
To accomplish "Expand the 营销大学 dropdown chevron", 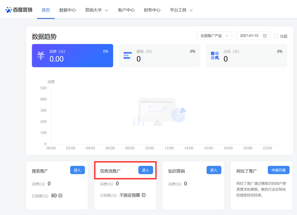I will (106, 10).
